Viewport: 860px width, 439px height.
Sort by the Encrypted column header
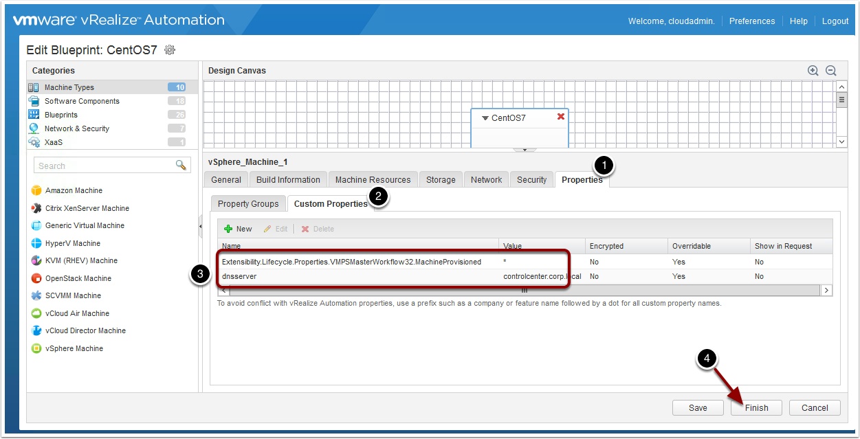click(x=626, y=246)
